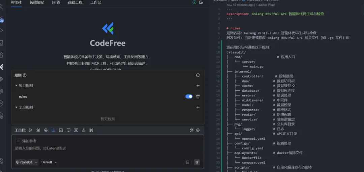The height and width of the screenshot is (172, 364).
Task: Click the service/ line in editor
Action: coord(250,119)
